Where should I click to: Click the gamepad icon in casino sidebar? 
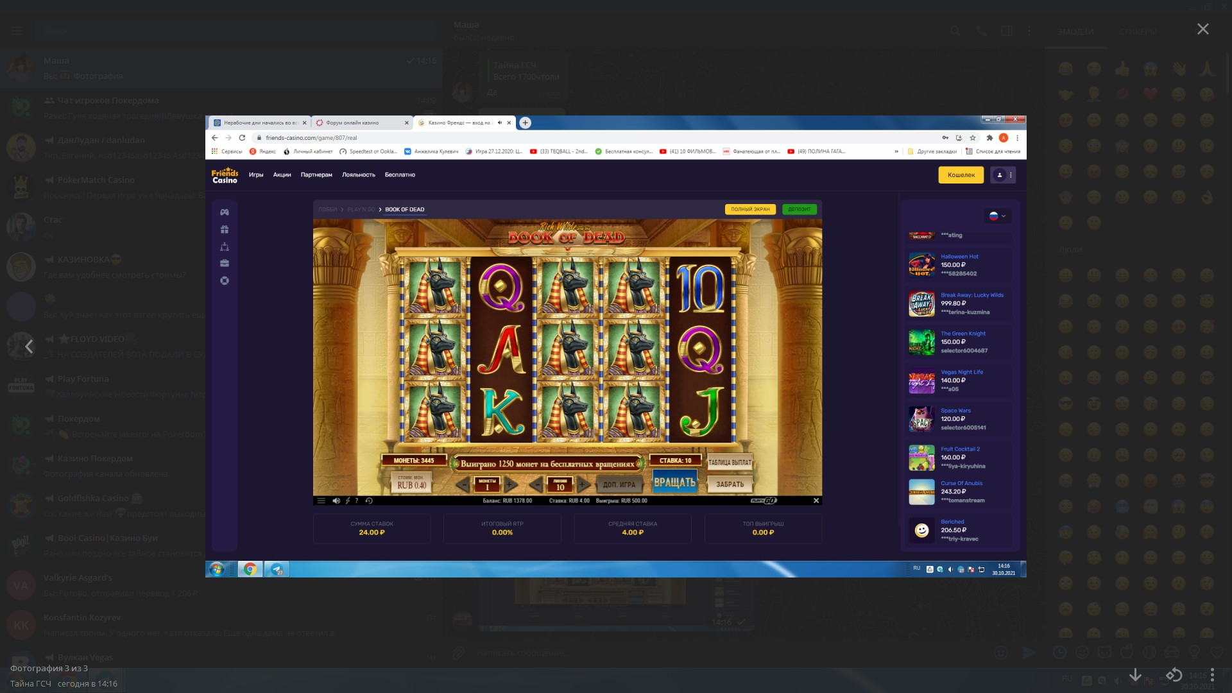[225, 212]
